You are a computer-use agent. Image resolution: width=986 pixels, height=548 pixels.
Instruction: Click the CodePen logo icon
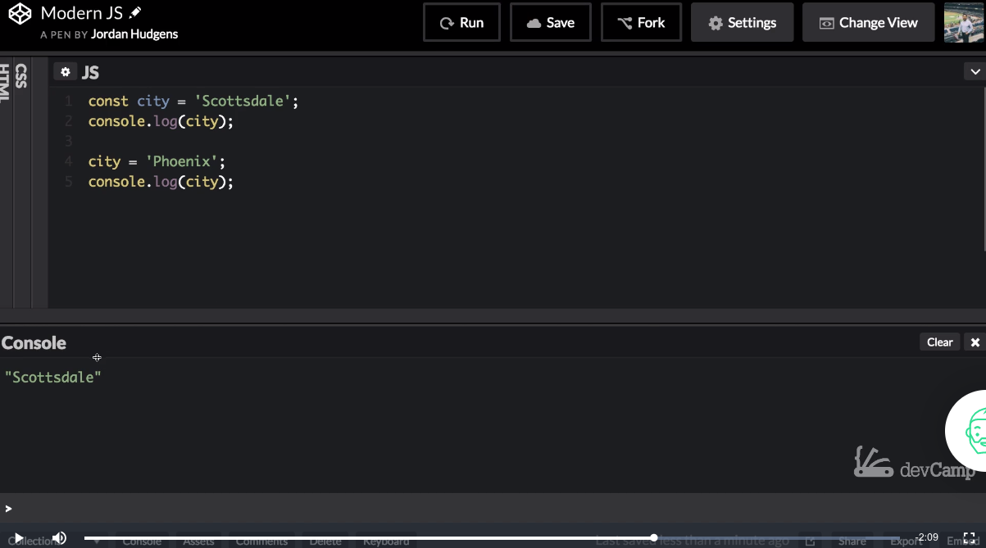coord(20,14)
